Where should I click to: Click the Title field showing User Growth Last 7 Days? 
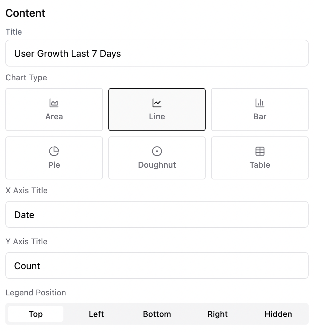[x=157, y=53]
